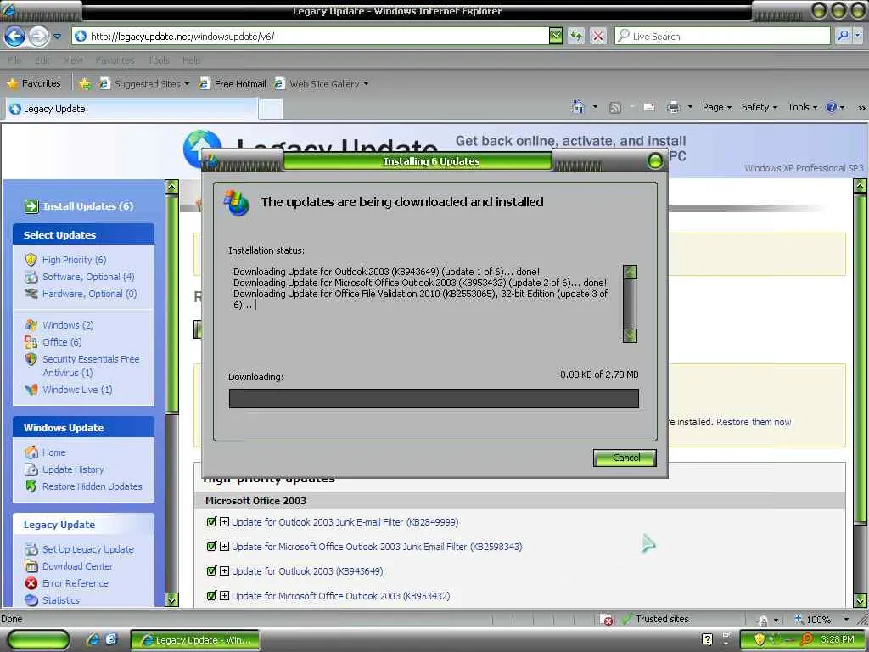This screenshot has height=652, width=869.
Task: Click the Windows Live (1) icon
Action: click(x=31, y=390)
